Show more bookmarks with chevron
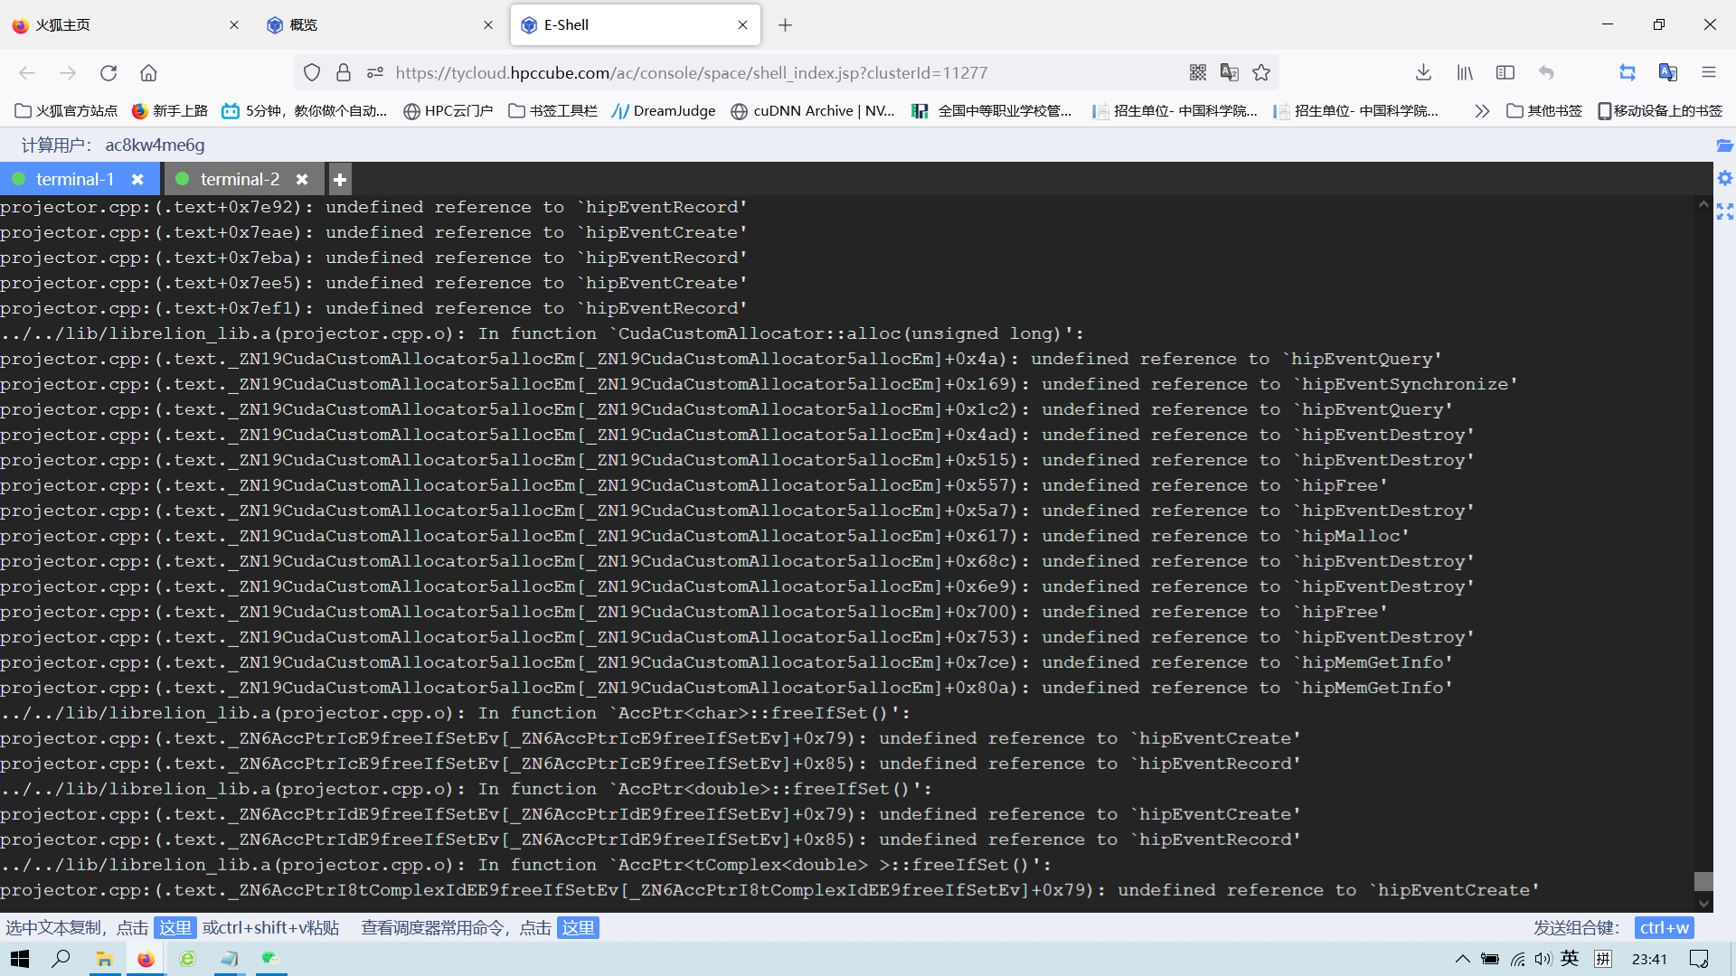 (1482, 111)
